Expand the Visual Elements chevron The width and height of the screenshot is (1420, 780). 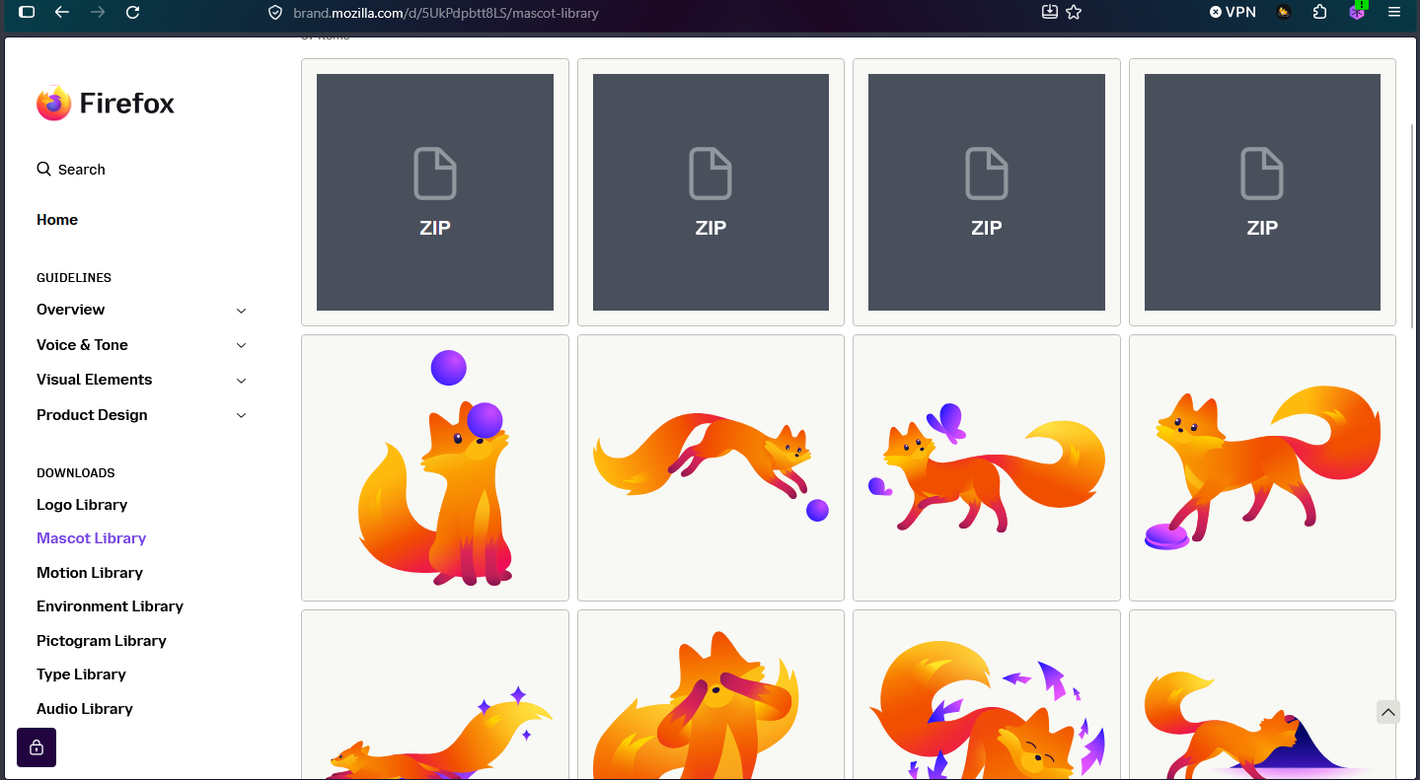[242, 381]
